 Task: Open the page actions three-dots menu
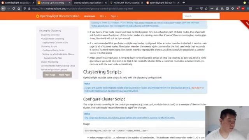[197, 9]
